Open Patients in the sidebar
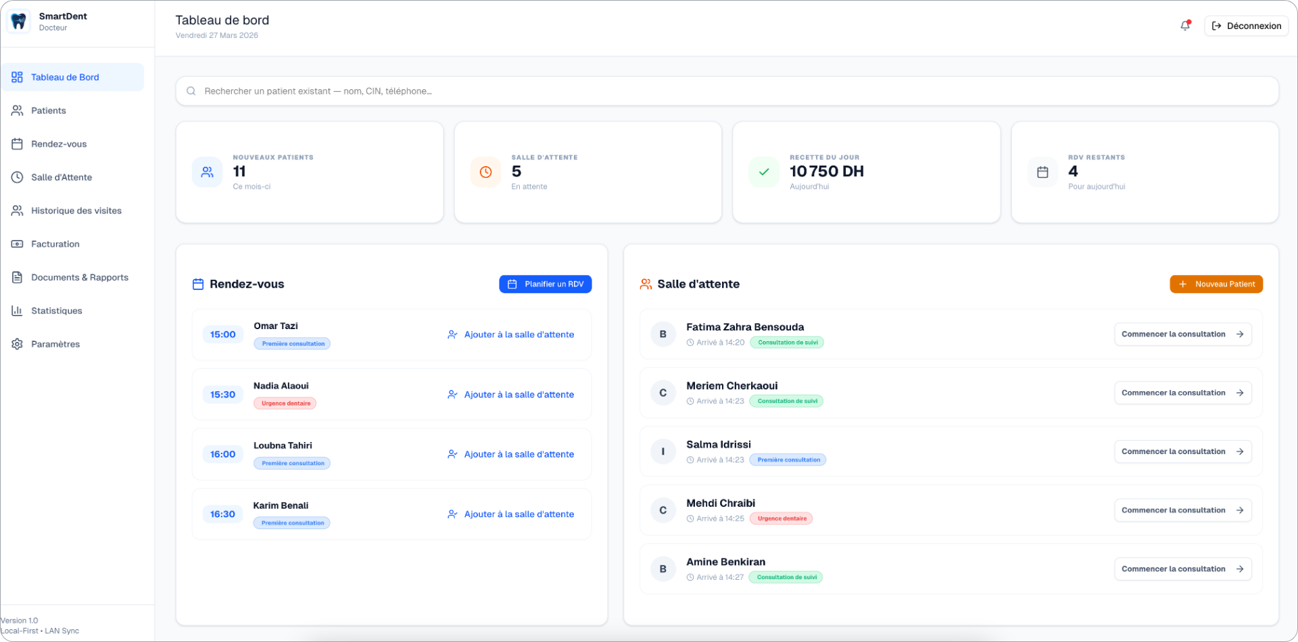Screen dimensions: 1298x642 point(49,111)
